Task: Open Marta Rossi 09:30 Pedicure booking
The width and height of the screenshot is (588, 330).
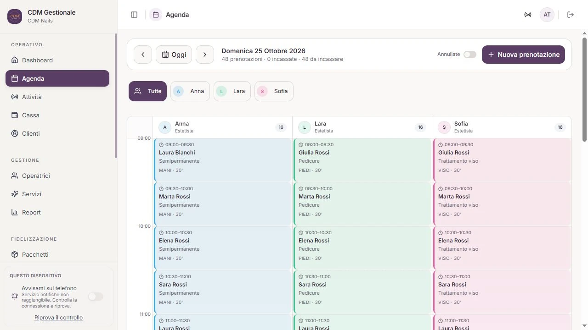Action: click(x=362, y=204)
